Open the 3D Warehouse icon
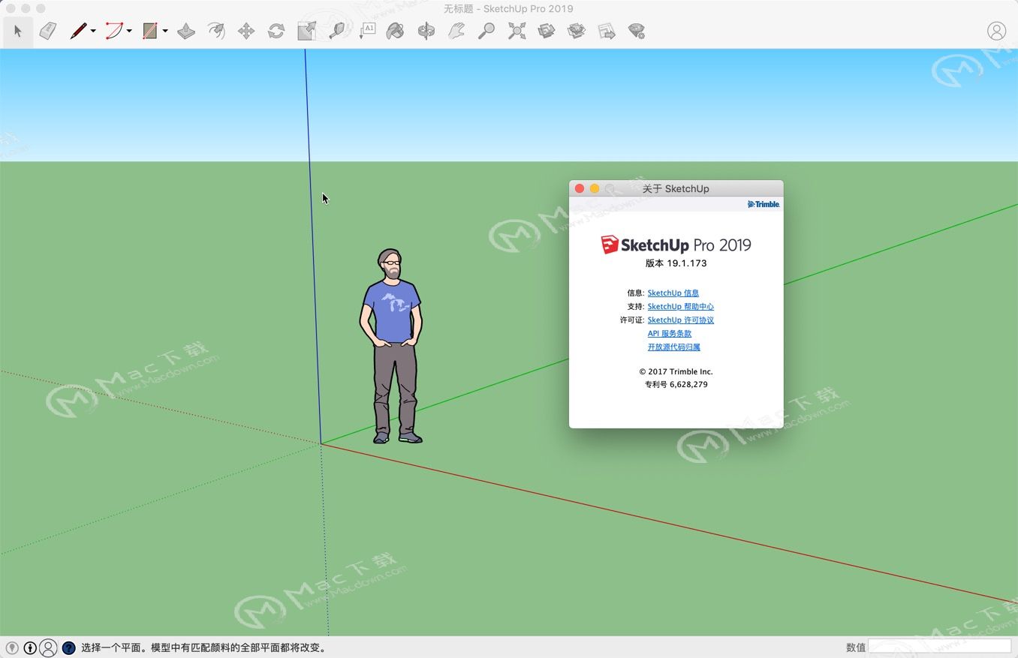Screen dimensions: 1018x658 tap(547, 32)
